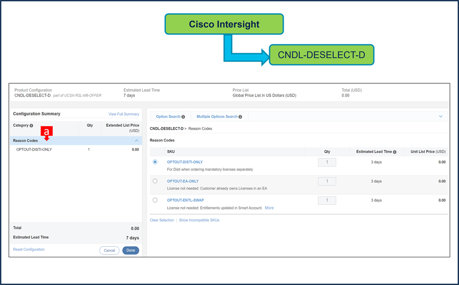Image resolution: width=459 pixels, height=285 pixels.
Task: Click Global Price List in US Dollars text
Action: (x=264, y=96)
